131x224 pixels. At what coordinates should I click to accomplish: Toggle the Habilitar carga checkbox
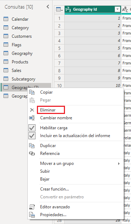[x=32, y=128]
